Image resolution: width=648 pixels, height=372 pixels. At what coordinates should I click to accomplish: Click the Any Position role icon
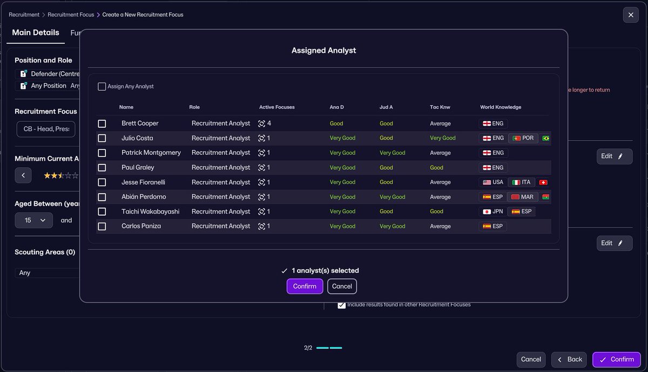pyautogui.click(x=23, y=86)
